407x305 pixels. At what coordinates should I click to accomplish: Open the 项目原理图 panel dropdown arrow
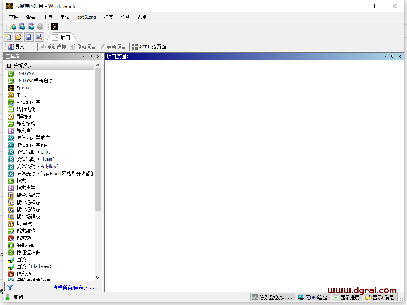click(385, 56)
